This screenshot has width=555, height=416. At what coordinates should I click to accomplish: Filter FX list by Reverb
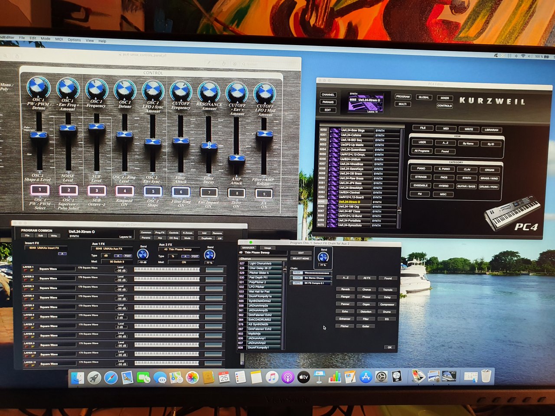(x=345, y=289)
